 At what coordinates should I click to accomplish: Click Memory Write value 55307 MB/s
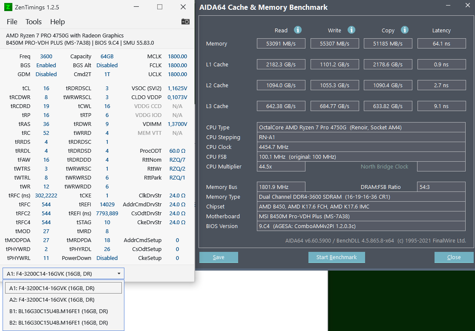tap(335, 43)
